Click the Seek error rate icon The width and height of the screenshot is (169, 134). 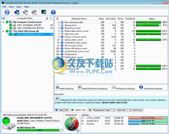click(x=62, y=34)
